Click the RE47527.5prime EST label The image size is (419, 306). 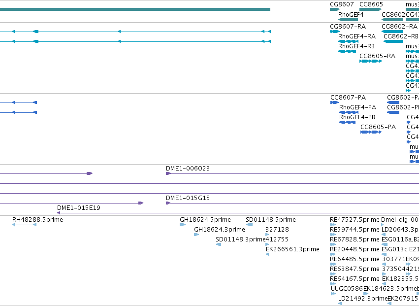tap(355, 220)
